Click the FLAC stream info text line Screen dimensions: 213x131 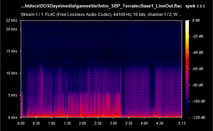[x=101, y=15]
